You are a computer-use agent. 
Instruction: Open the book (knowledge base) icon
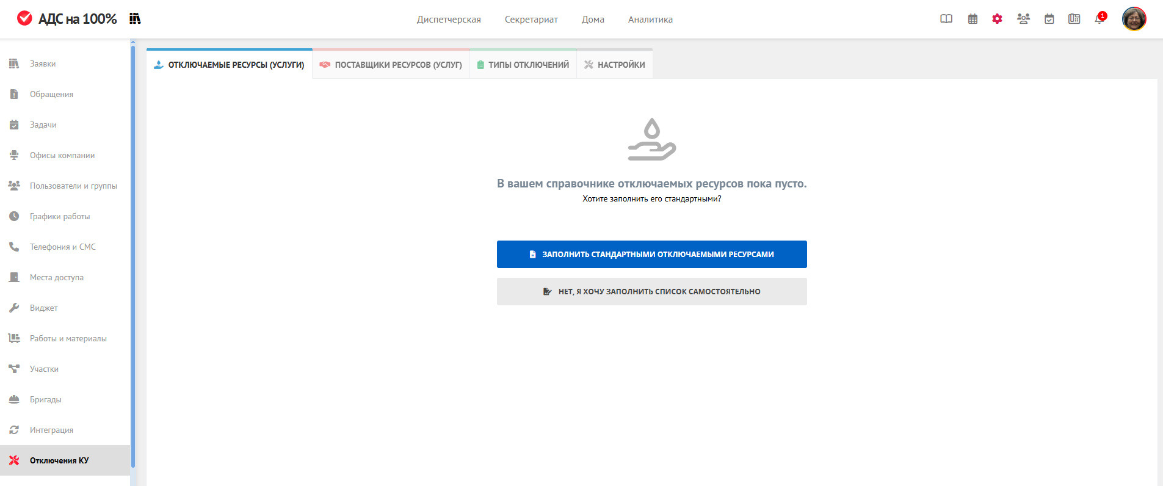tap(946, 19)
